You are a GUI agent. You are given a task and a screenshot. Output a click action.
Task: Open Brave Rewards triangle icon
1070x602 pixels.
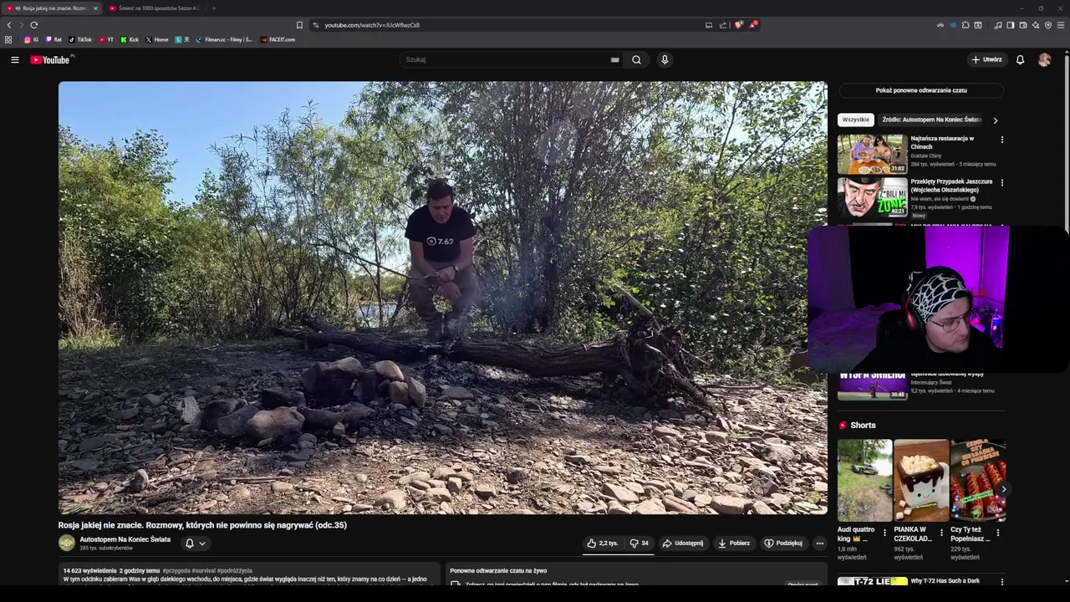(752, 25)
